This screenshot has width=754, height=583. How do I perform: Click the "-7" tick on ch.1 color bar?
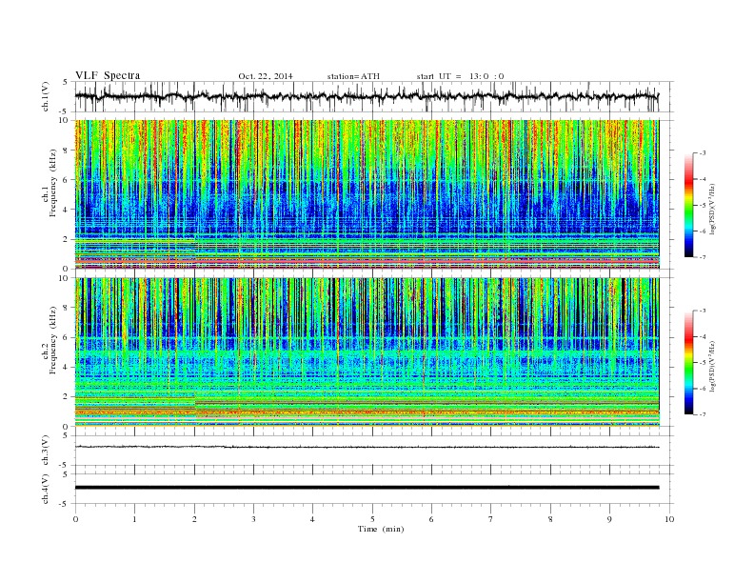tap(703, 257)
